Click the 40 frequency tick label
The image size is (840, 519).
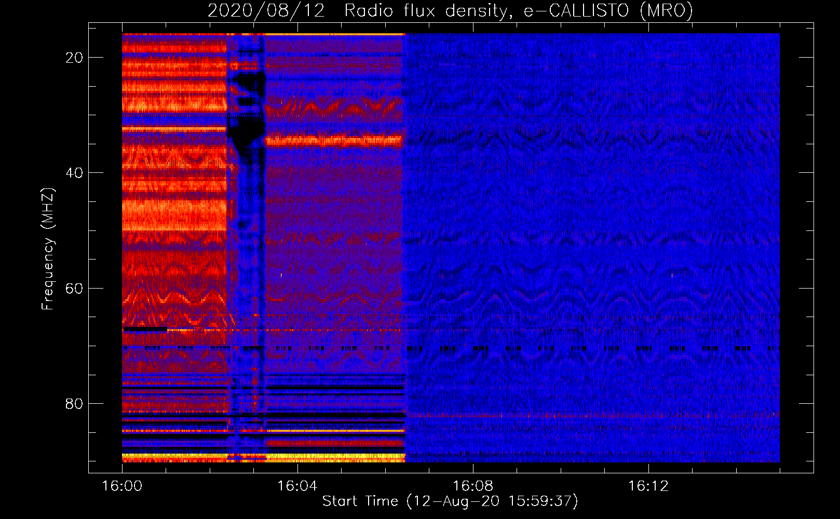click(74, 173)
